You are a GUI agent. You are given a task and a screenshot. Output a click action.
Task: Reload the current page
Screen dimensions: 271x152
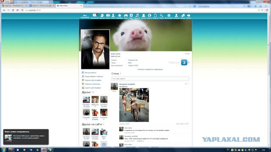point(13,10)
